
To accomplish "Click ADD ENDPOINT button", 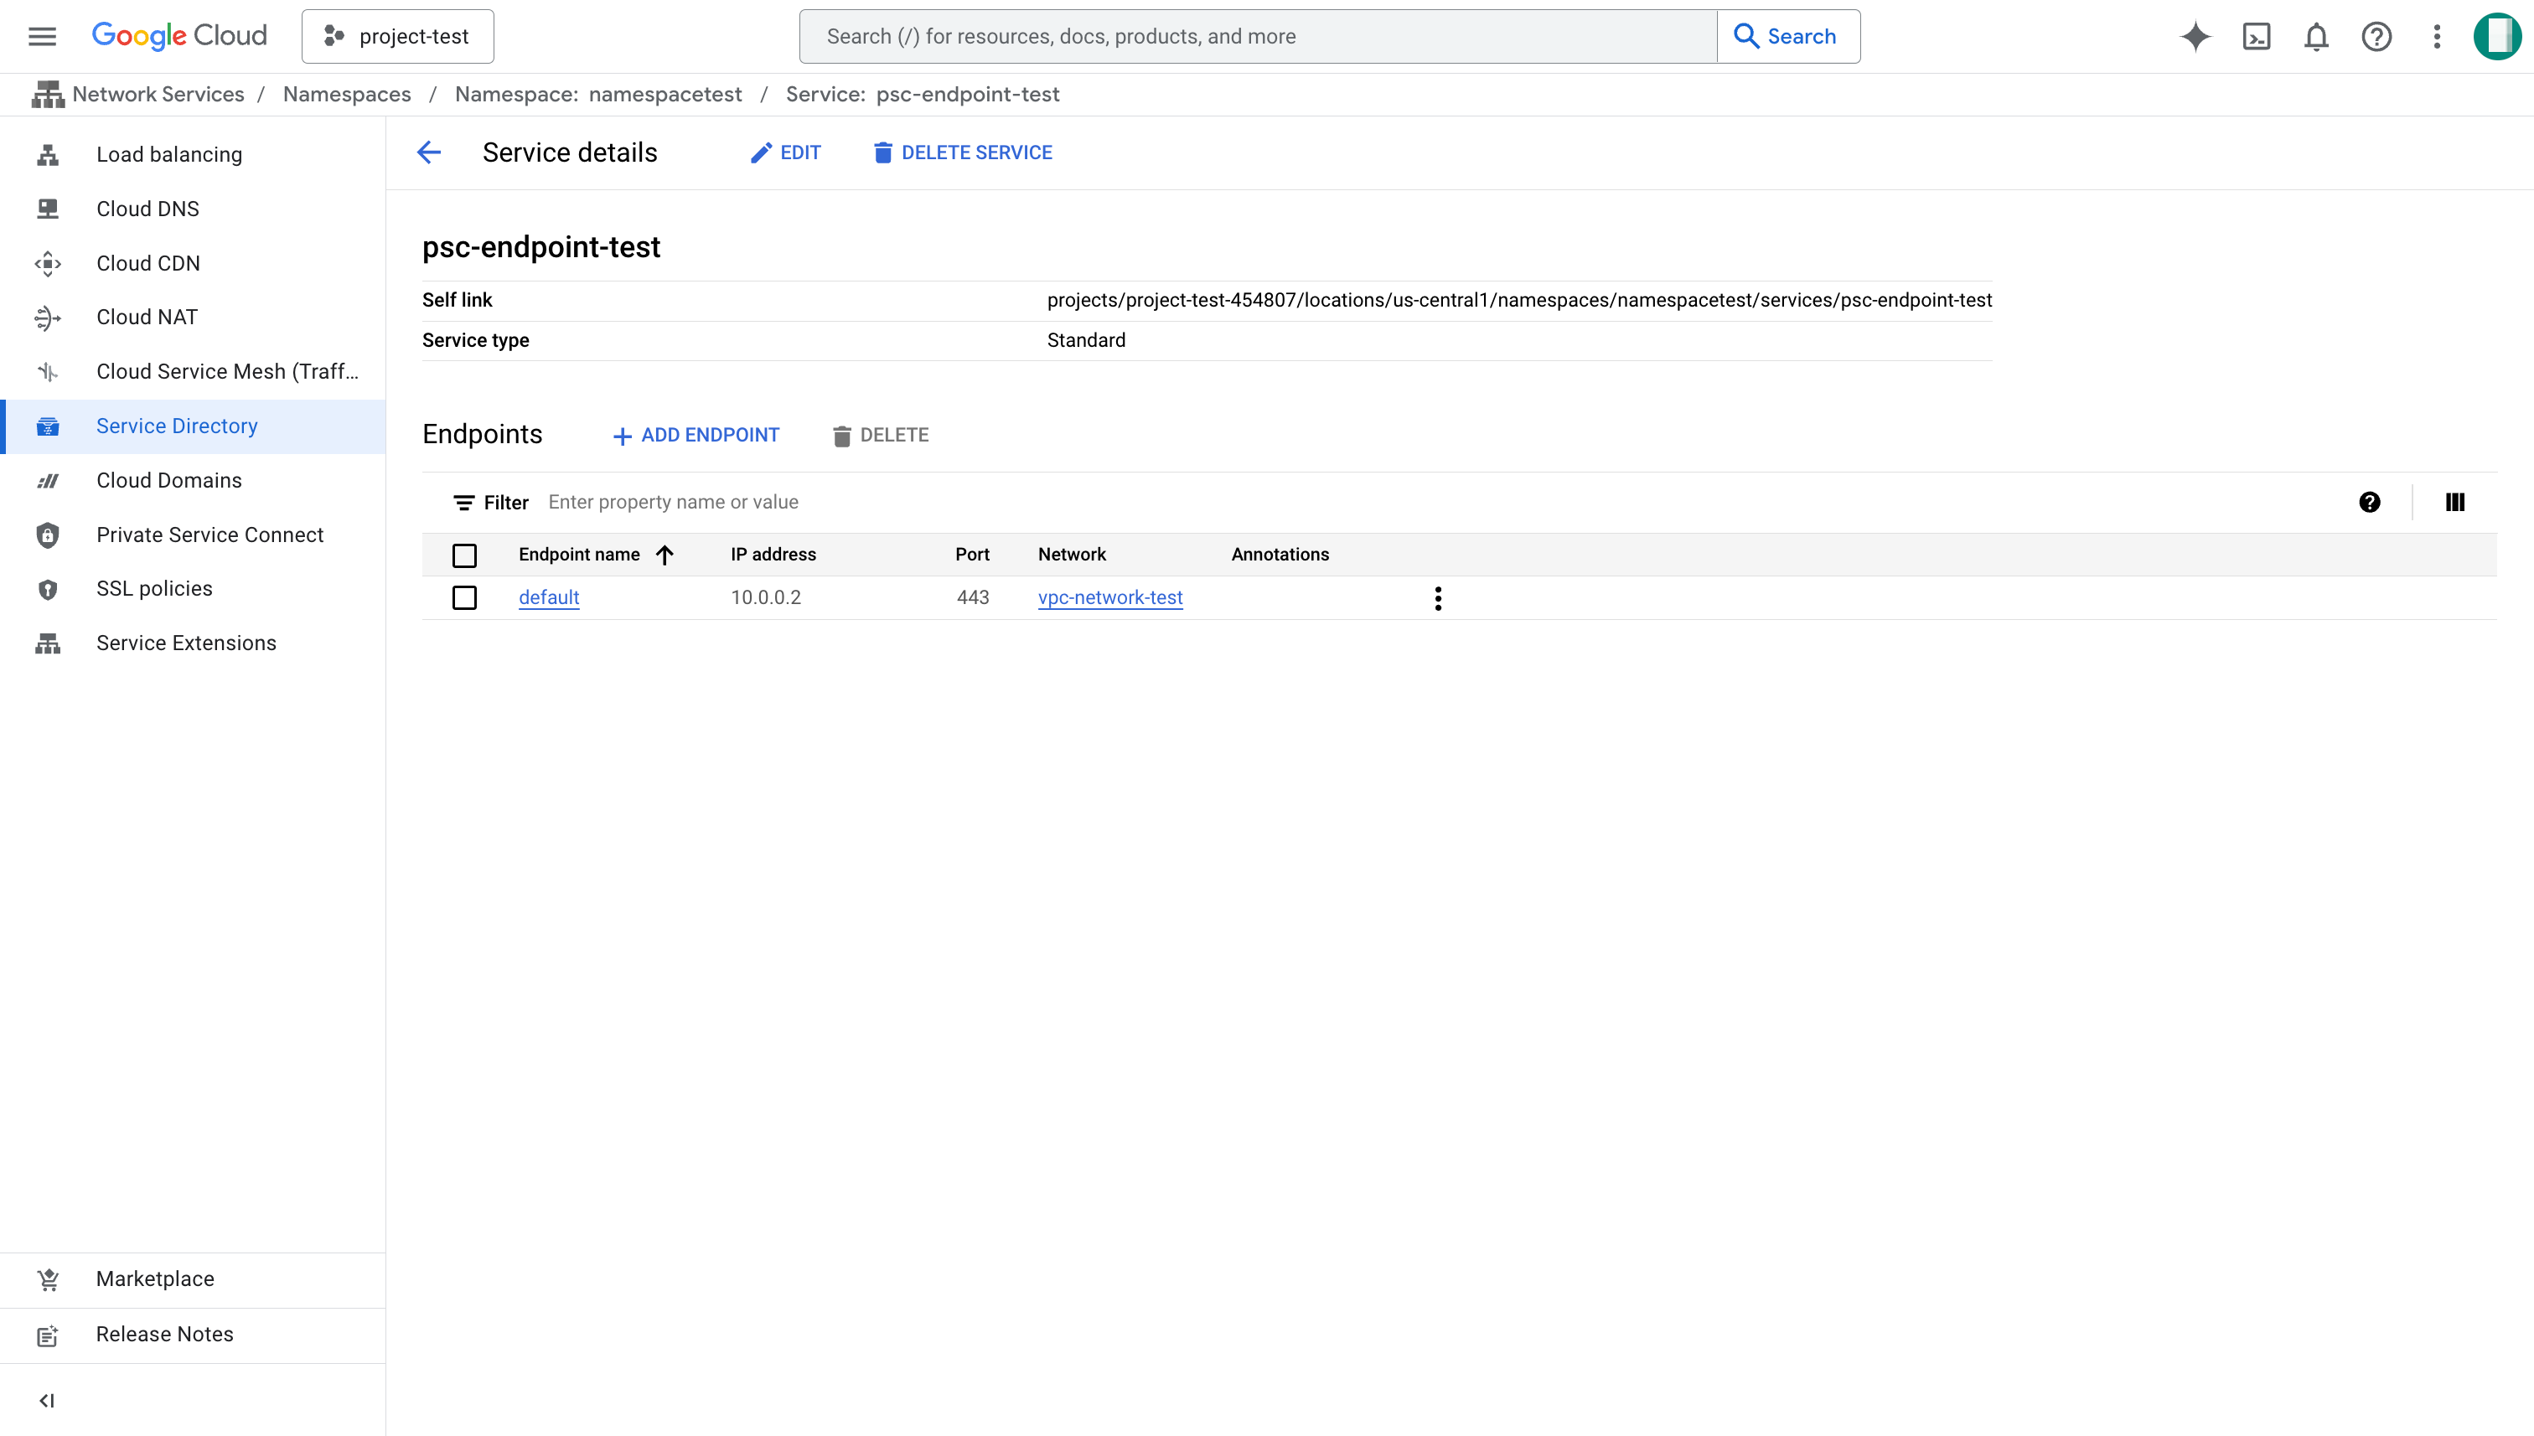I will (696, 435).
